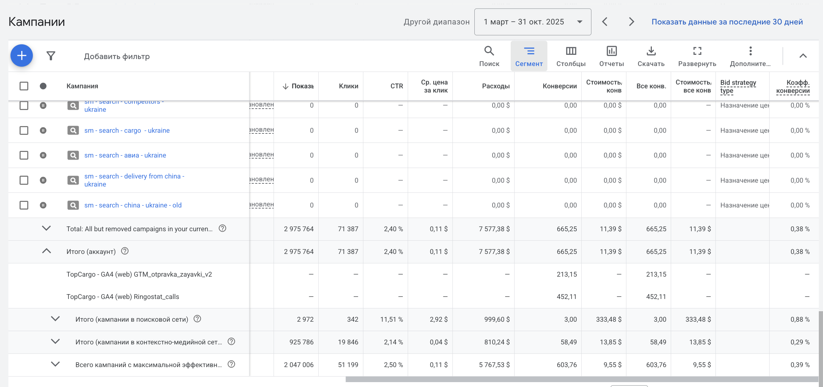Open the Дополнительно three-dot menu
Screen dimensions: 823x387
click(x=750, y=56)
